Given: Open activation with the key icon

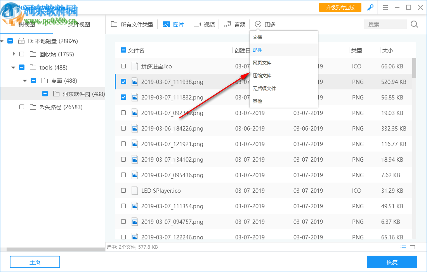Looking at the screenshot, I should click(370, 7).
